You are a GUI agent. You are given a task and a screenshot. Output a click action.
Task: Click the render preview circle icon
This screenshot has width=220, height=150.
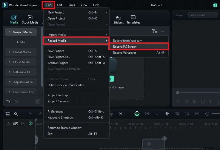pyautogui.click(x=147, y=114)
